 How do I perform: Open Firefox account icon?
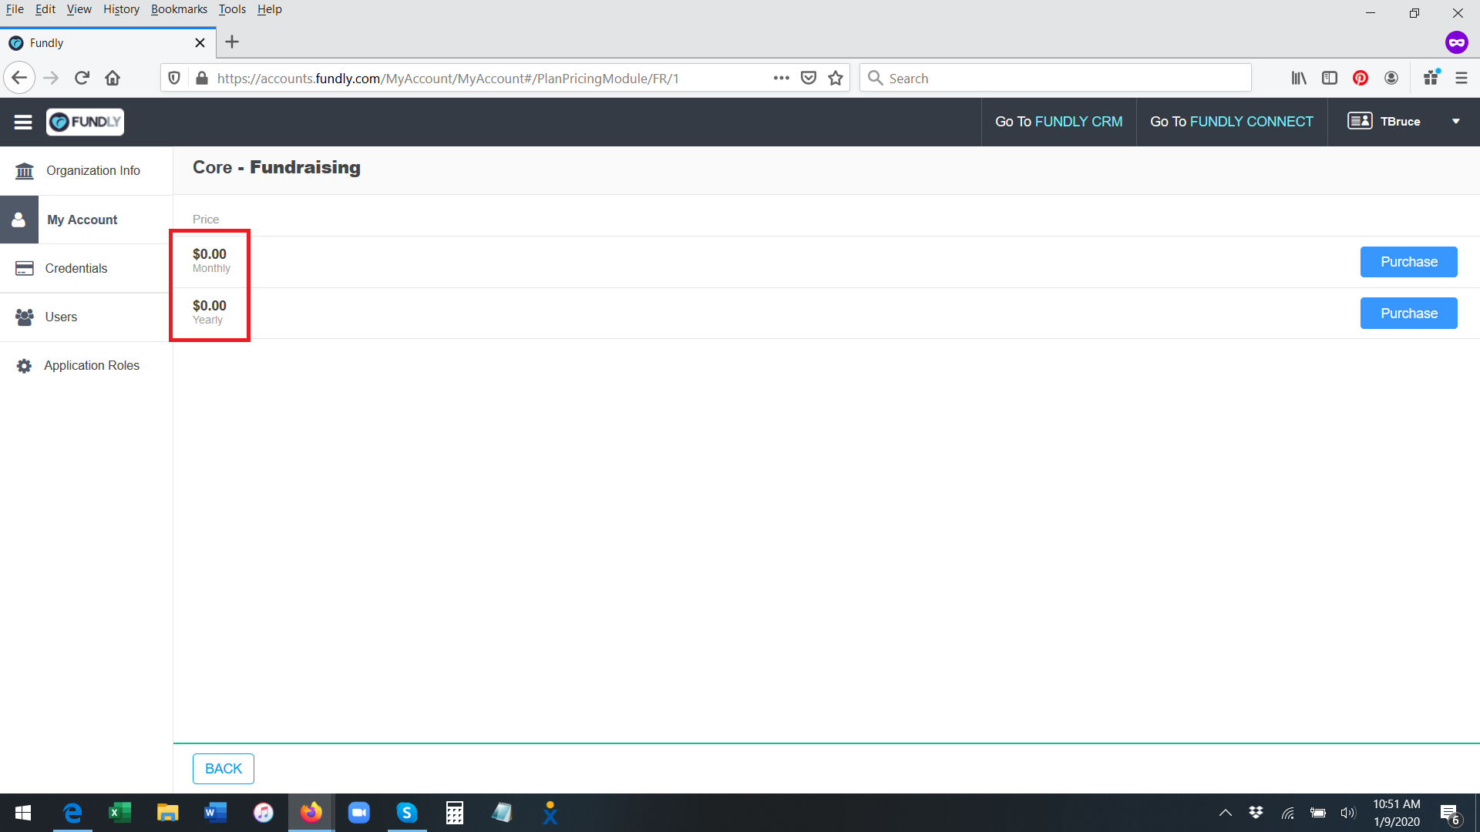(1391, 78)
